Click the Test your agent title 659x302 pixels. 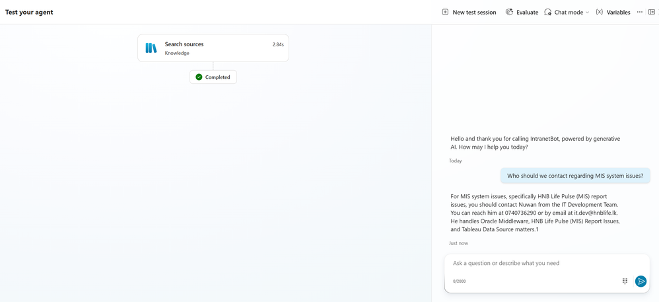[x=29, y=12]
